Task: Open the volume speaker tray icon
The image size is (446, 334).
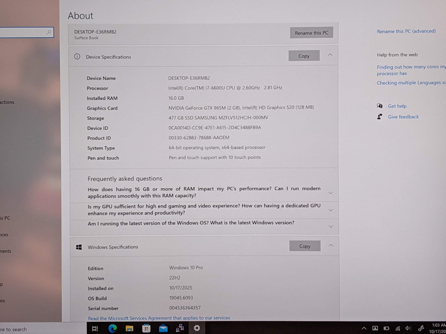Action: click(x=408, y=328)
